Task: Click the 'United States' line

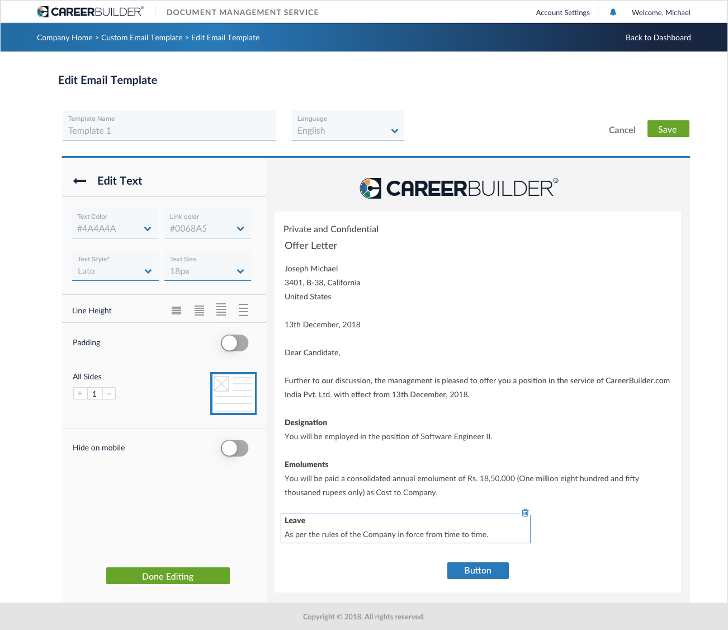Action: click(308, 297)
